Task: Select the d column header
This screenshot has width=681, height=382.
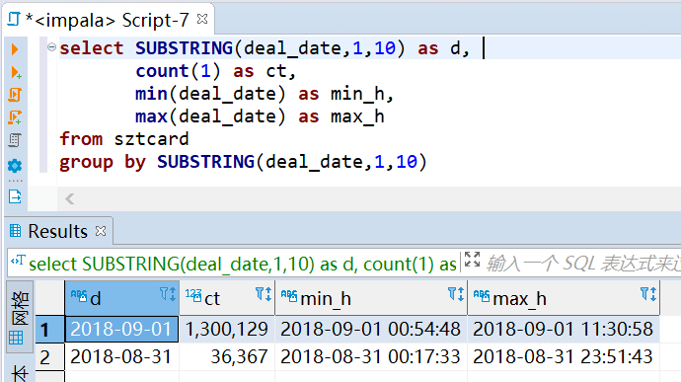Action: point(121,298)
